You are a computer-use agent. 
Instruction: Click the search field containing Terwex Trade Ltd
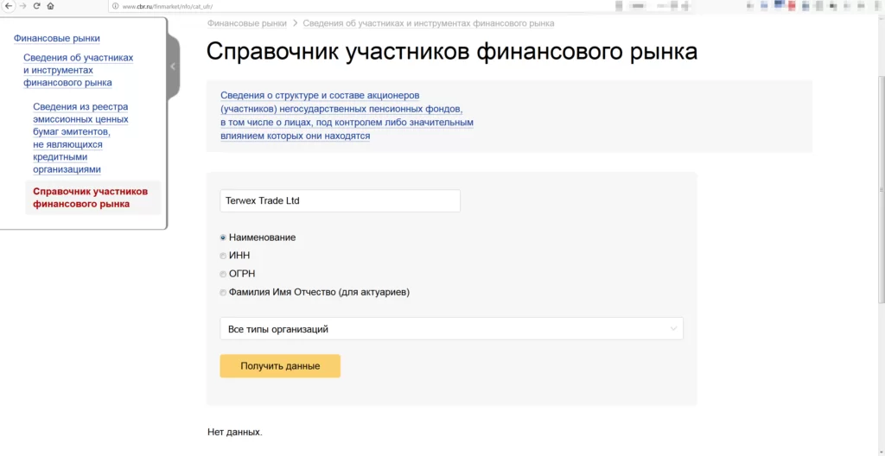[x=340, y=201]
